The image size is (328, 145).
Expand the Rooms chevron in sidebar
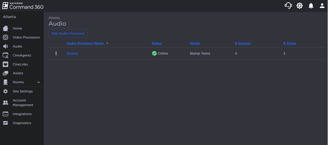coord(38,82)
